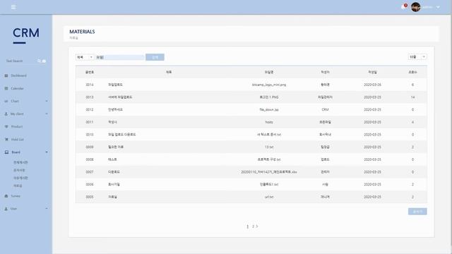Click file 13.txt
The width and height of the screenshot is (452, 254).
click(269, 147)
